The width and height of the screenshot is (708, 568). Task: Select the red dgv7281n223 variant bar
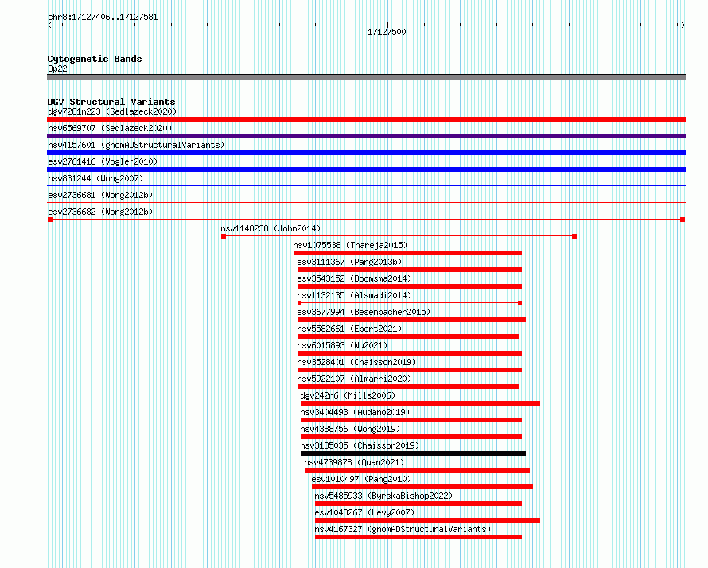366,119
